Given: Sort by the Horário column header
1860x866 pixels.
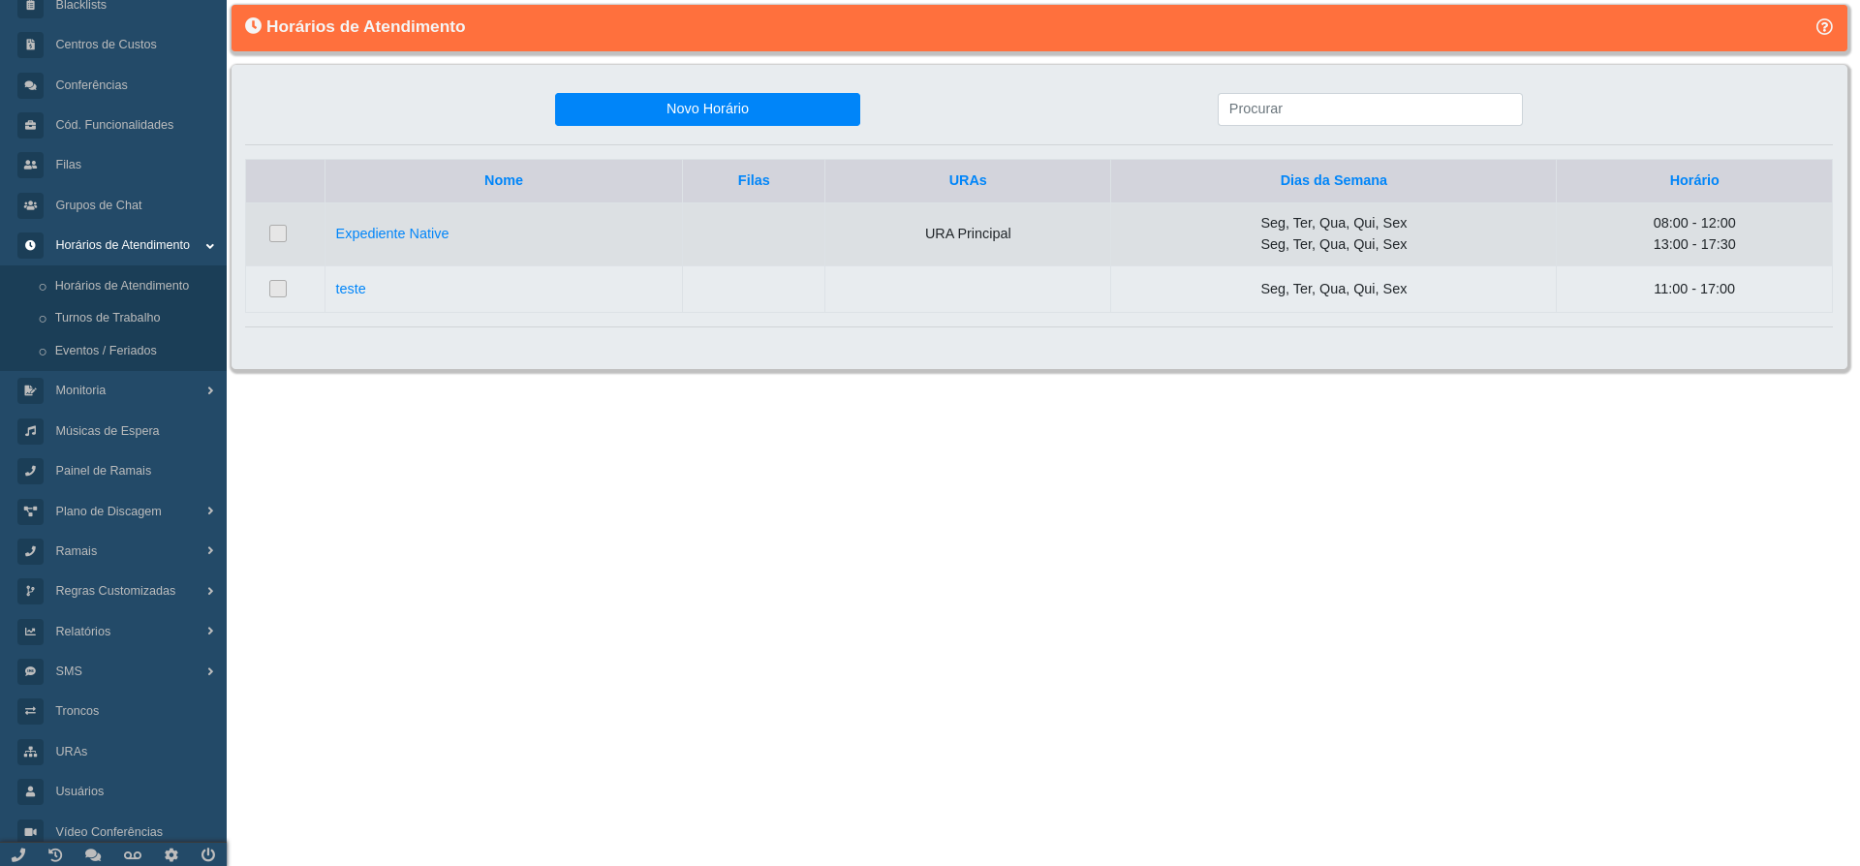Looking at the screenshot, I should point(1694,180).
